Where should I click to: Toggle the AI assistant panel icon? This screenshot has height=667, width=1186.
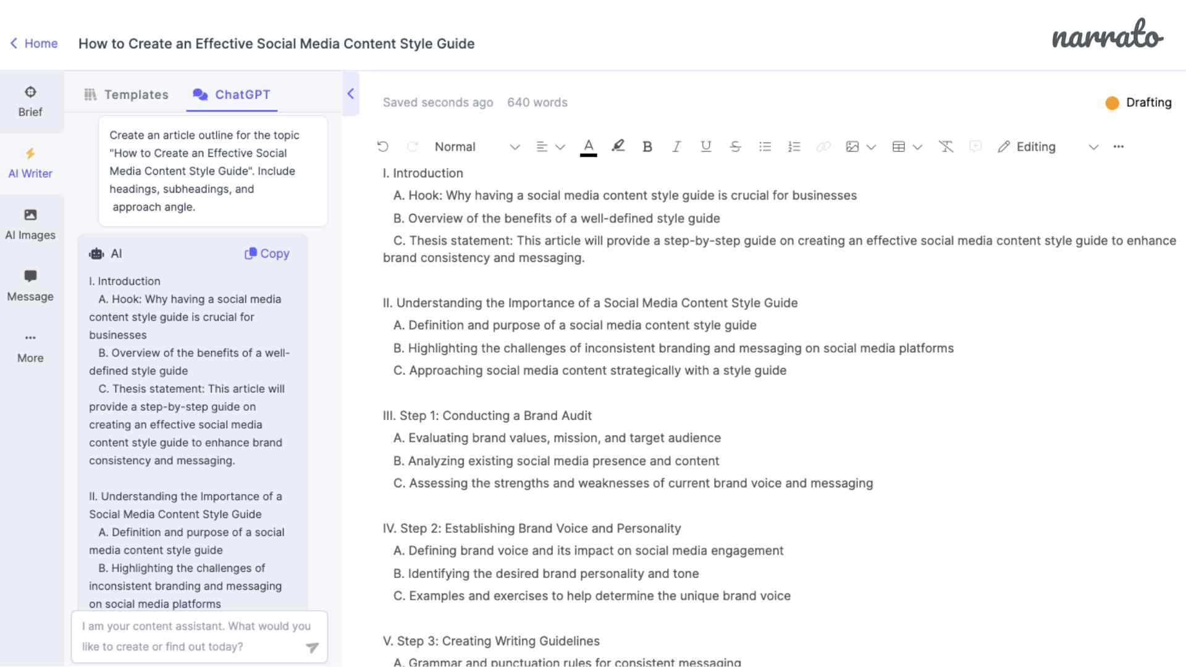point(351,93)
